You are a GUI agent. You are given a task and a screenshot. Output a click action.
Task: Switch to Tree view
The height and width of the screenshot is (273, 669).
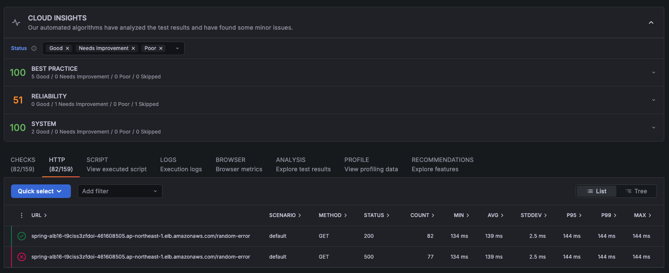[636, 191]
